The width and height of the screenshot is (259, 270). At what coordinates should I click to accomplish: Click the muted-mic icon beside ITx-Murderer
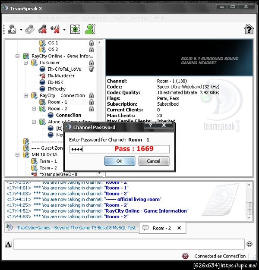[x=42, y=75]
